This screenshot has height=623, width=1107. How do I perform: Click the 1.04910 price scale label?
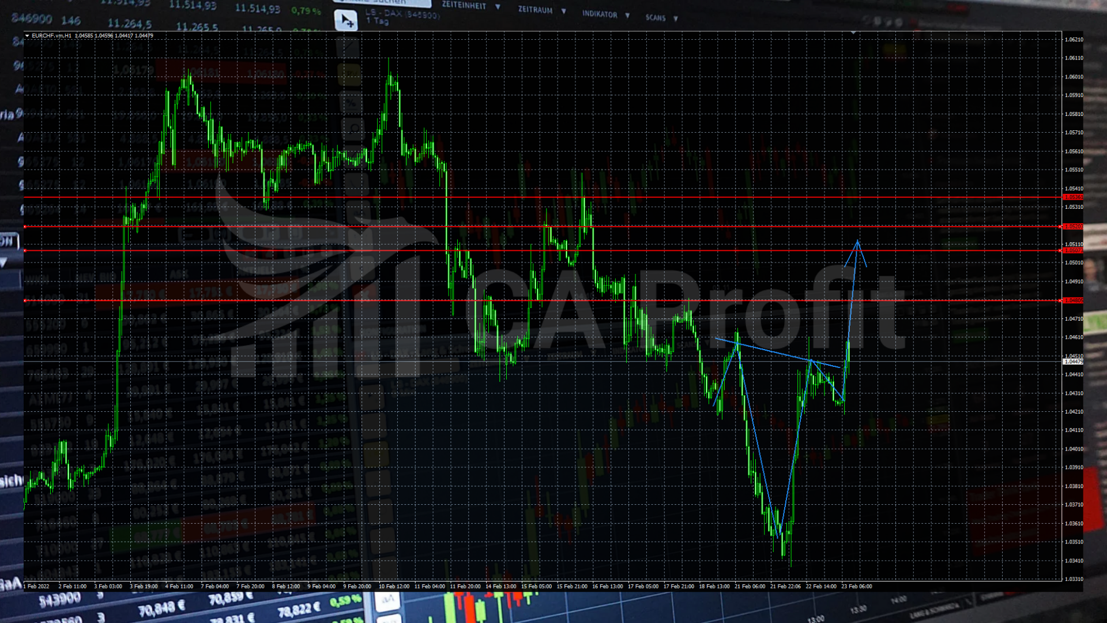[1074, 282]
